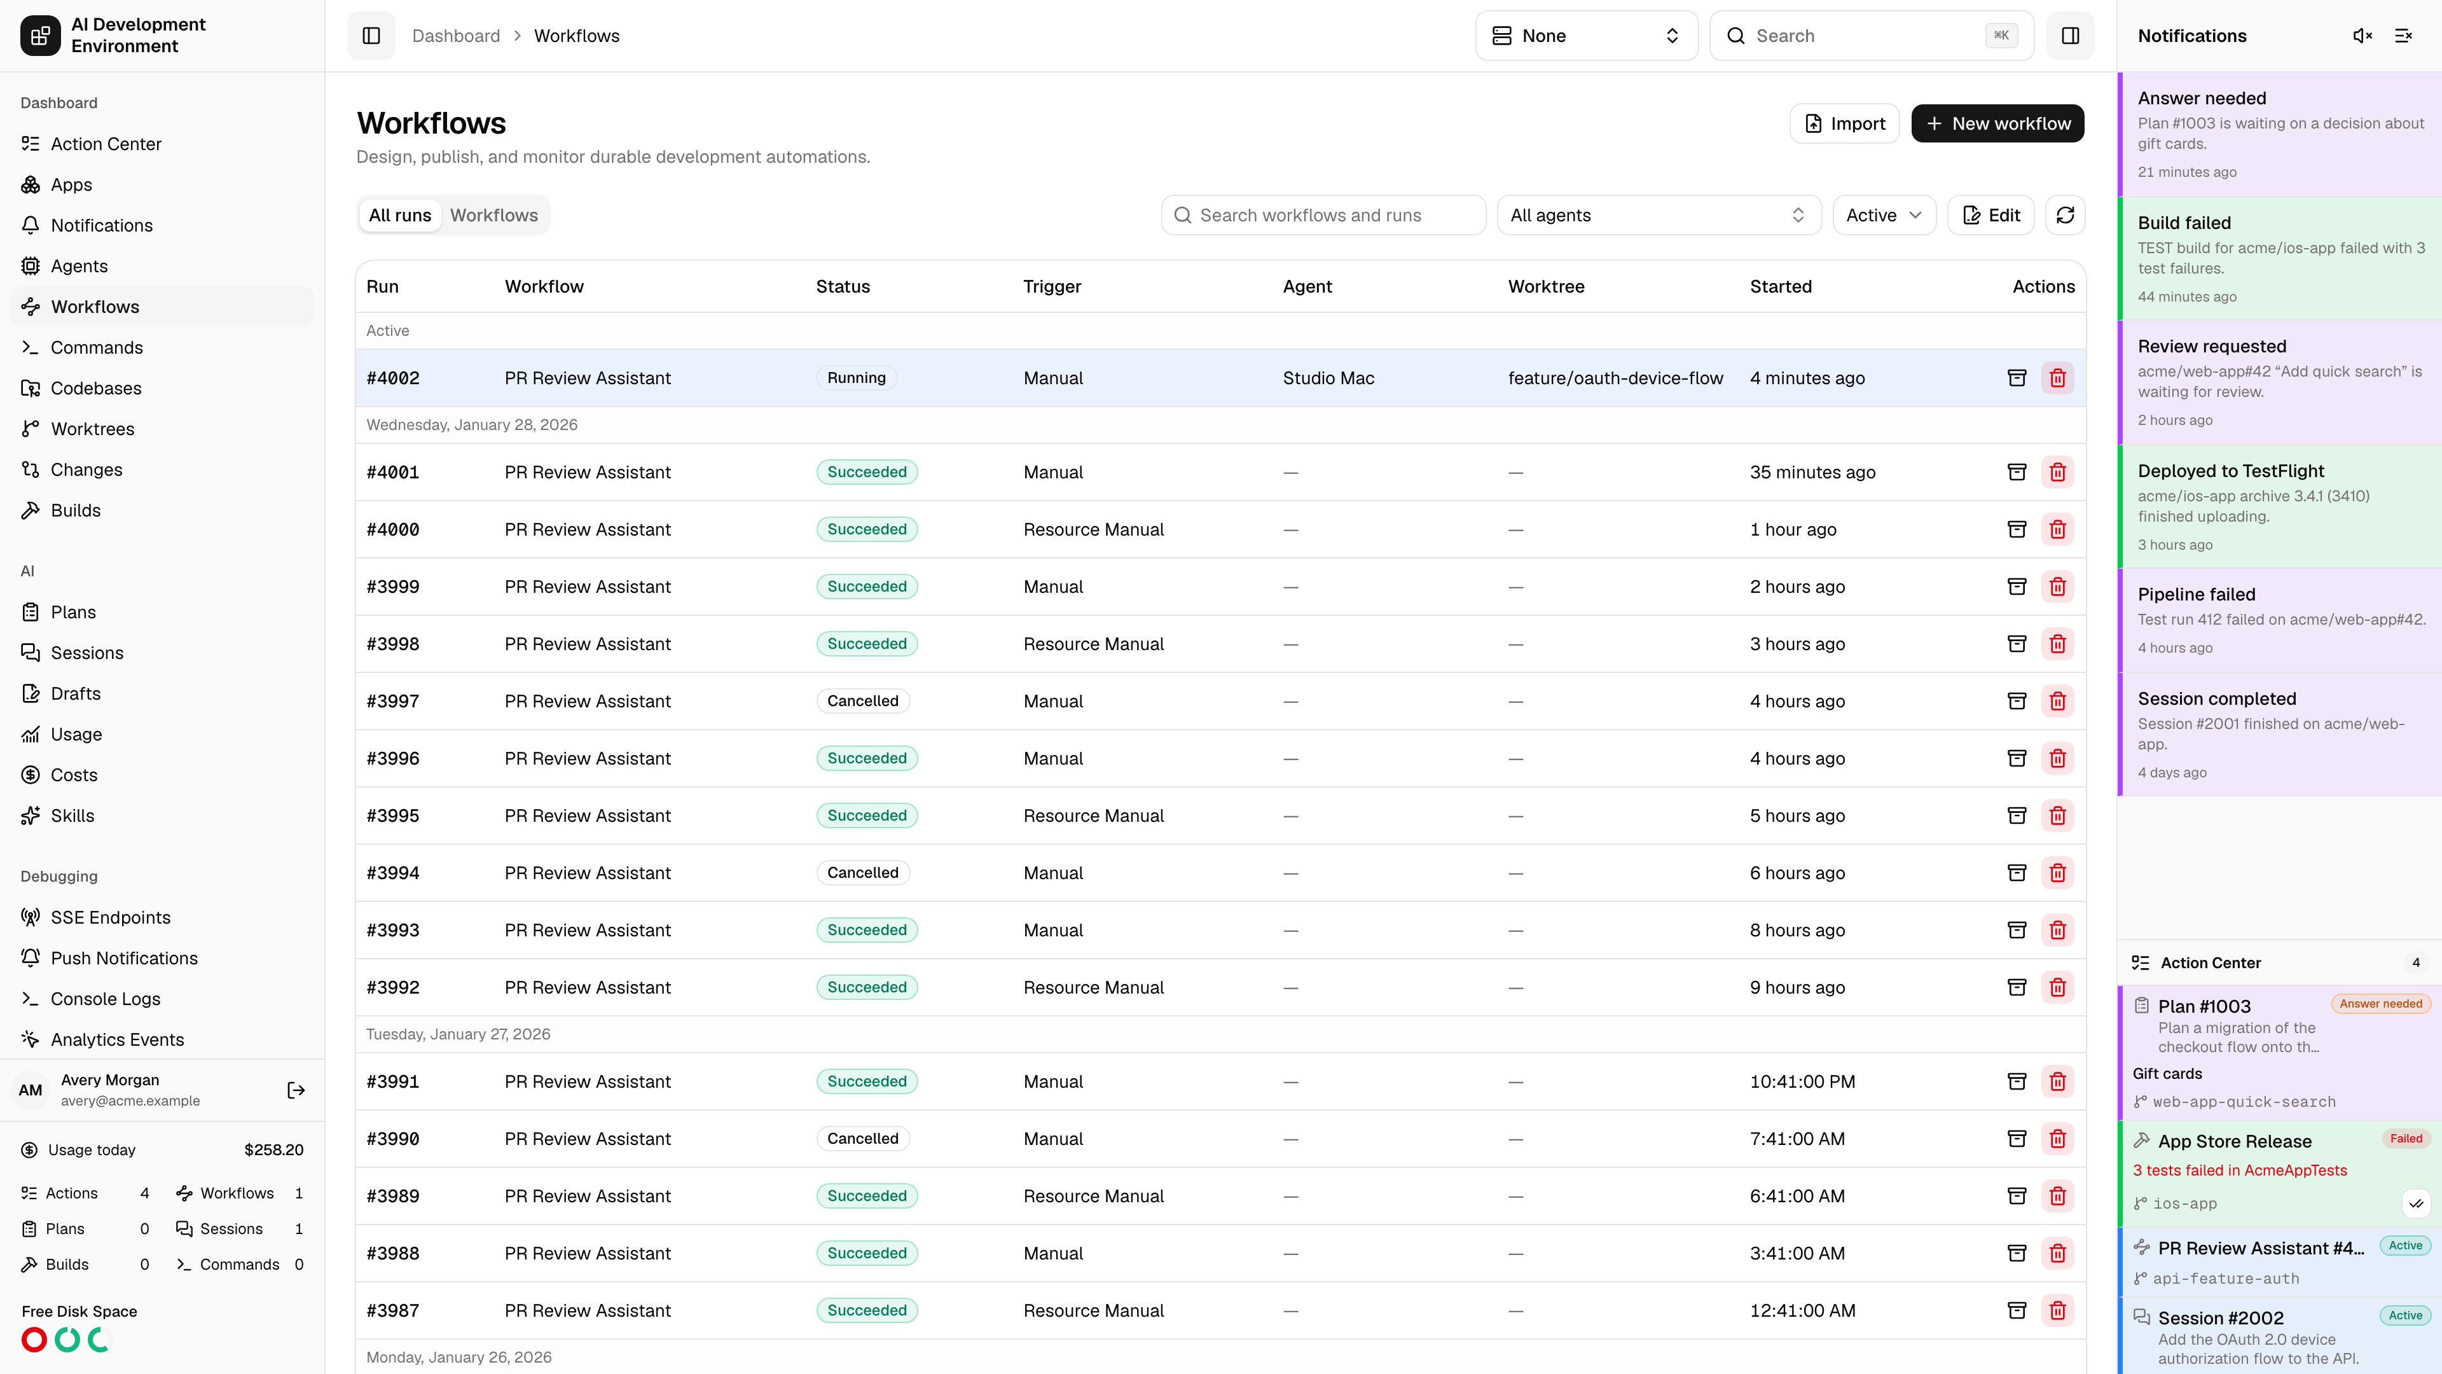This screenshot has width=2442, height=1374.
Task: Mark App Store Release as done checkmark
Action: pos(2417,1204)
